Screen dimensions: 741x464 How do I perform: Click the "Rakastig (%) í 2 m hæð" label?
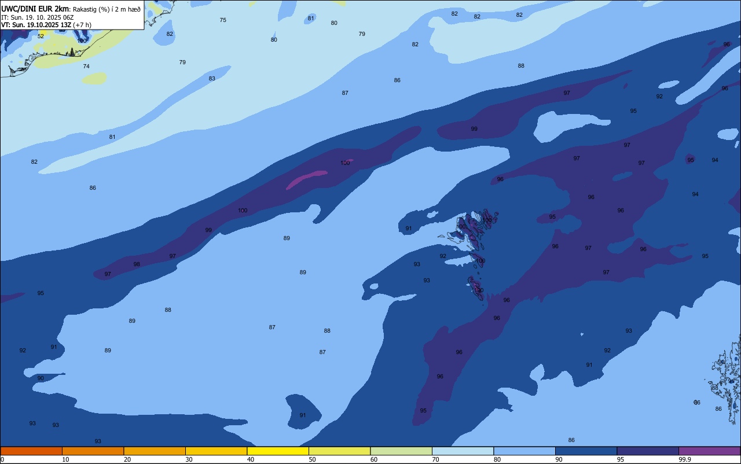(x=107, y=9)
